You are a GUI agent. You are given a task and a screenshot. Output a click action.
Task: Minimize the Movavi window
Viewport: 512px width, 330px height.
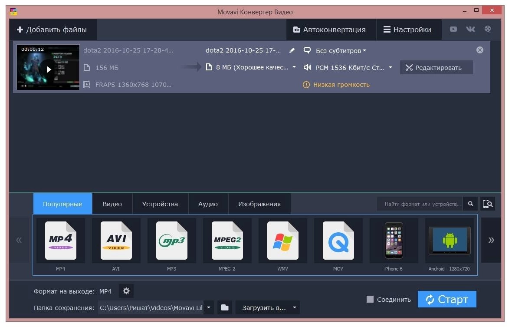464,11
